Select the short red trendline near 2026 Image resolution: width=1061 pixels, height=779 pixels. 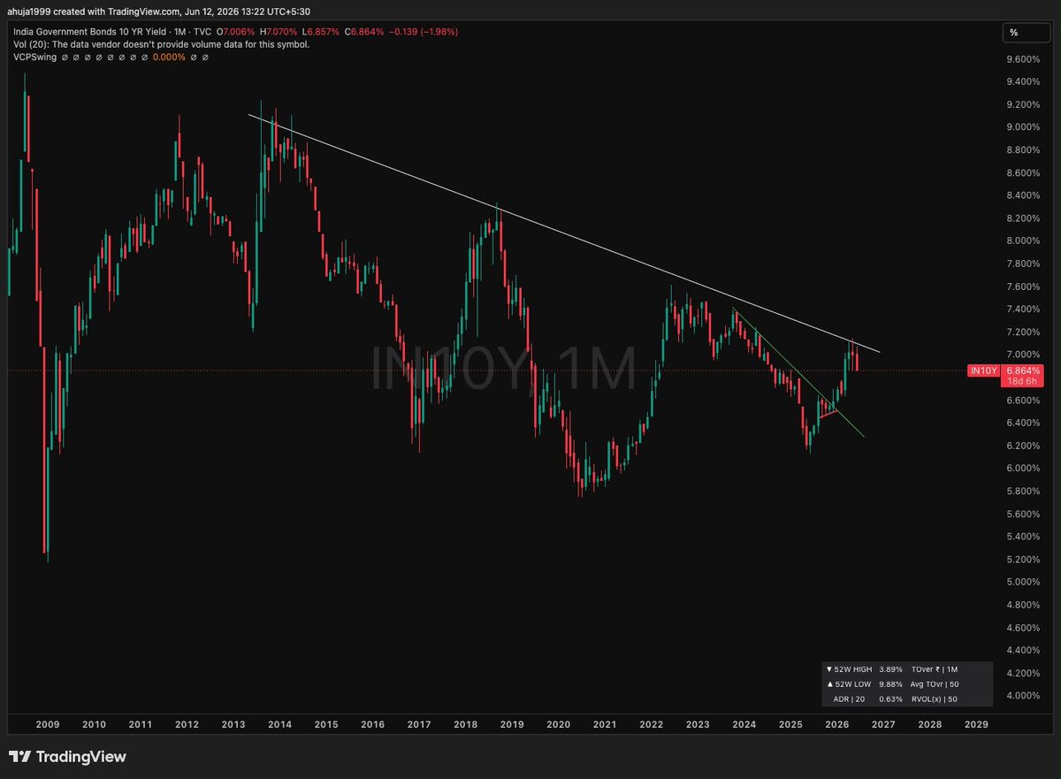coord(829,412)
